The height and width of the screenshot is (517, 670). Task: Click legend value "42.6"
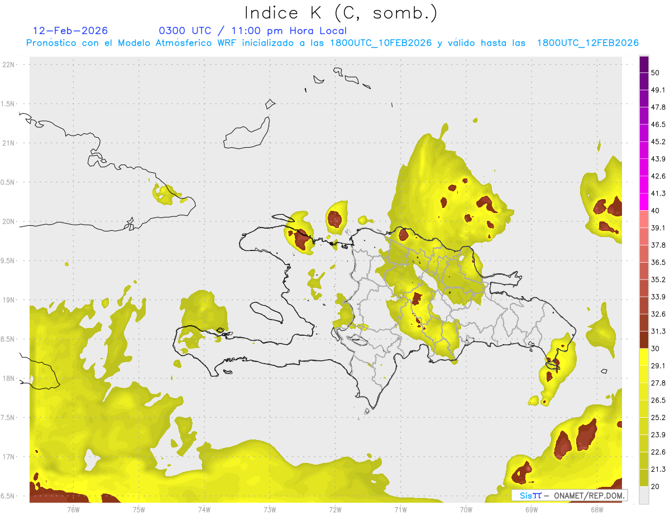[658, 176]
